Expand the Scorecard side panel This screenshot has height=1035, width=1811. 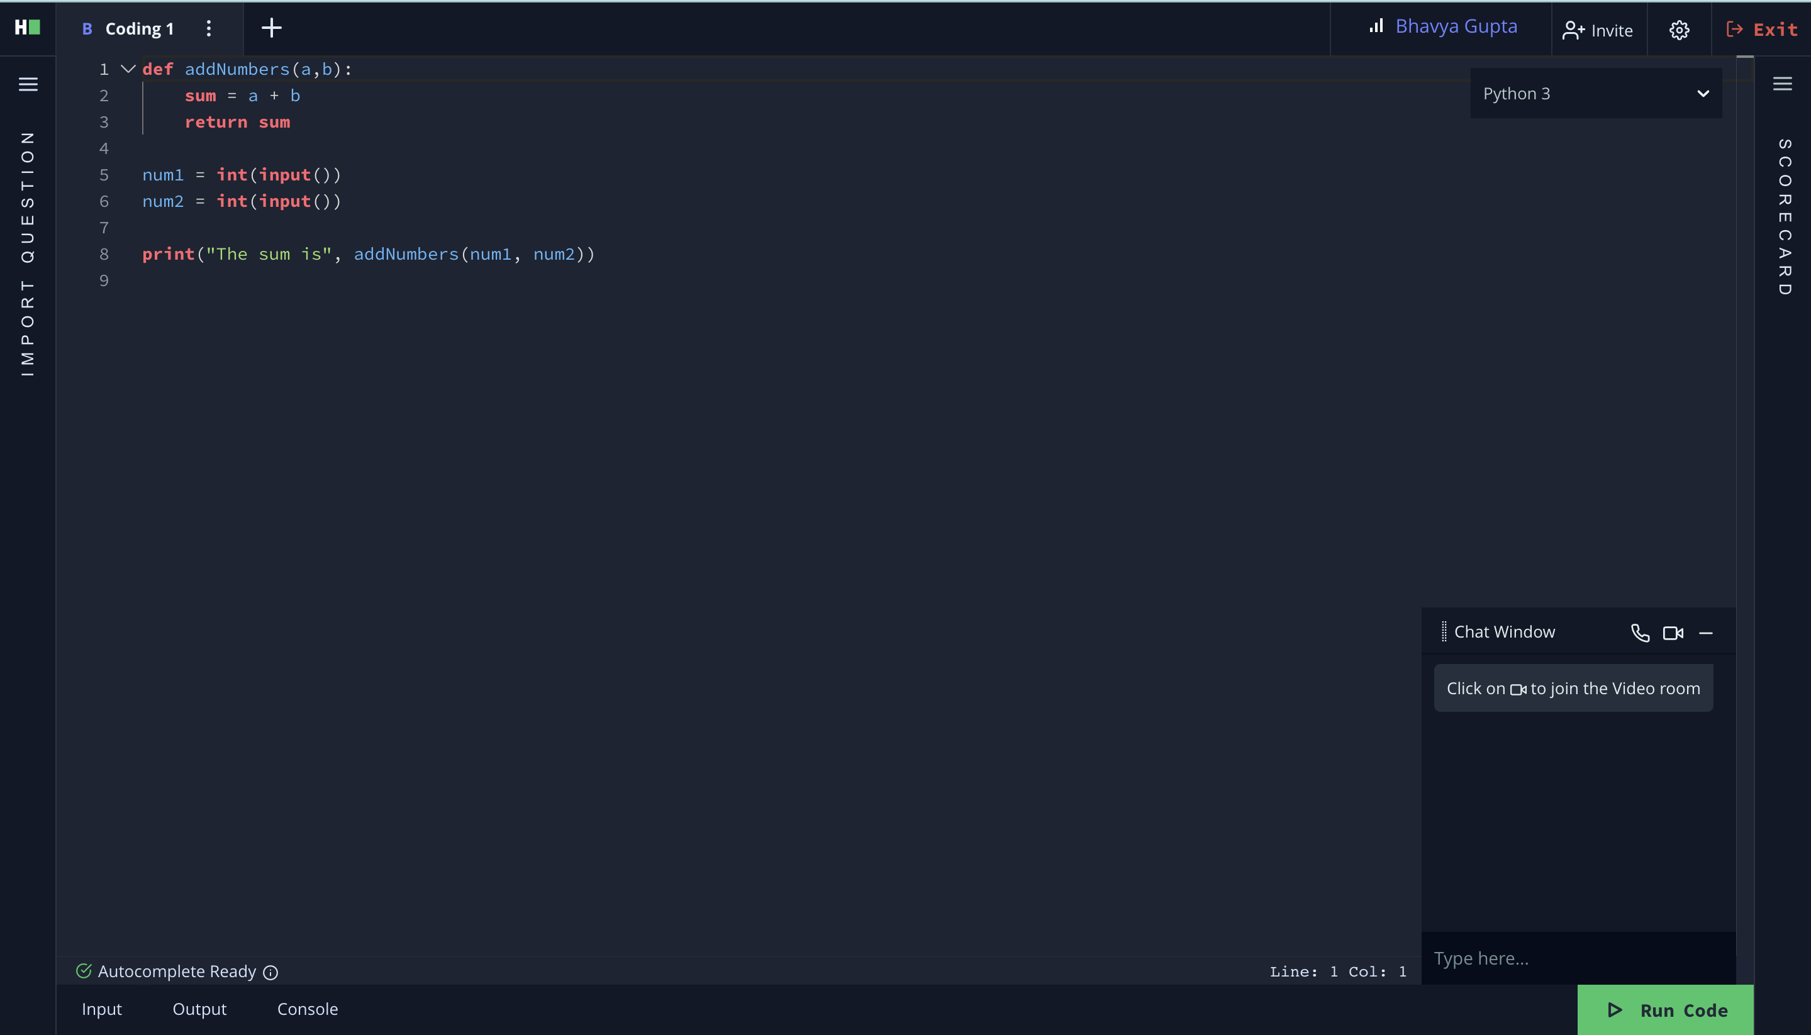coord(1784,217)
